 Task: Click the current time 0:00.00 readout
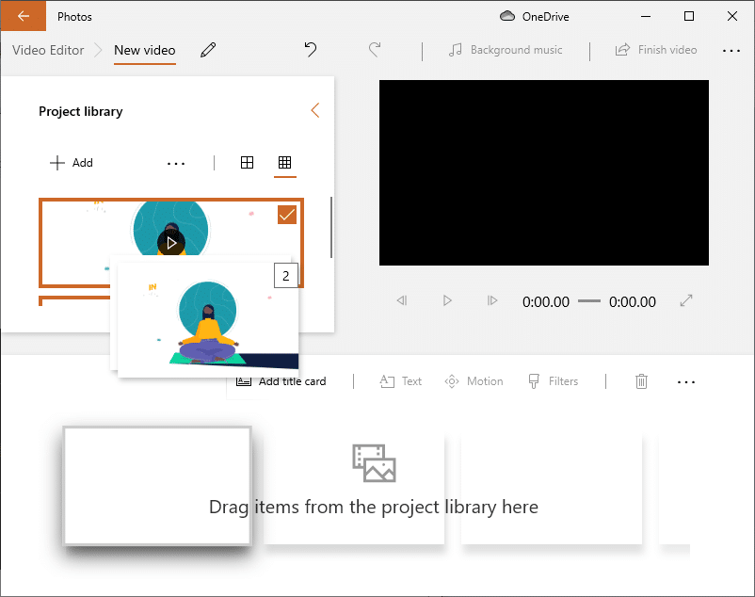pos(546,302)
